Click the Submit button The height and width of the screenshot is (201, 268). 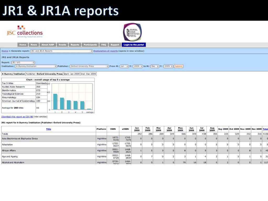point(178,66)
